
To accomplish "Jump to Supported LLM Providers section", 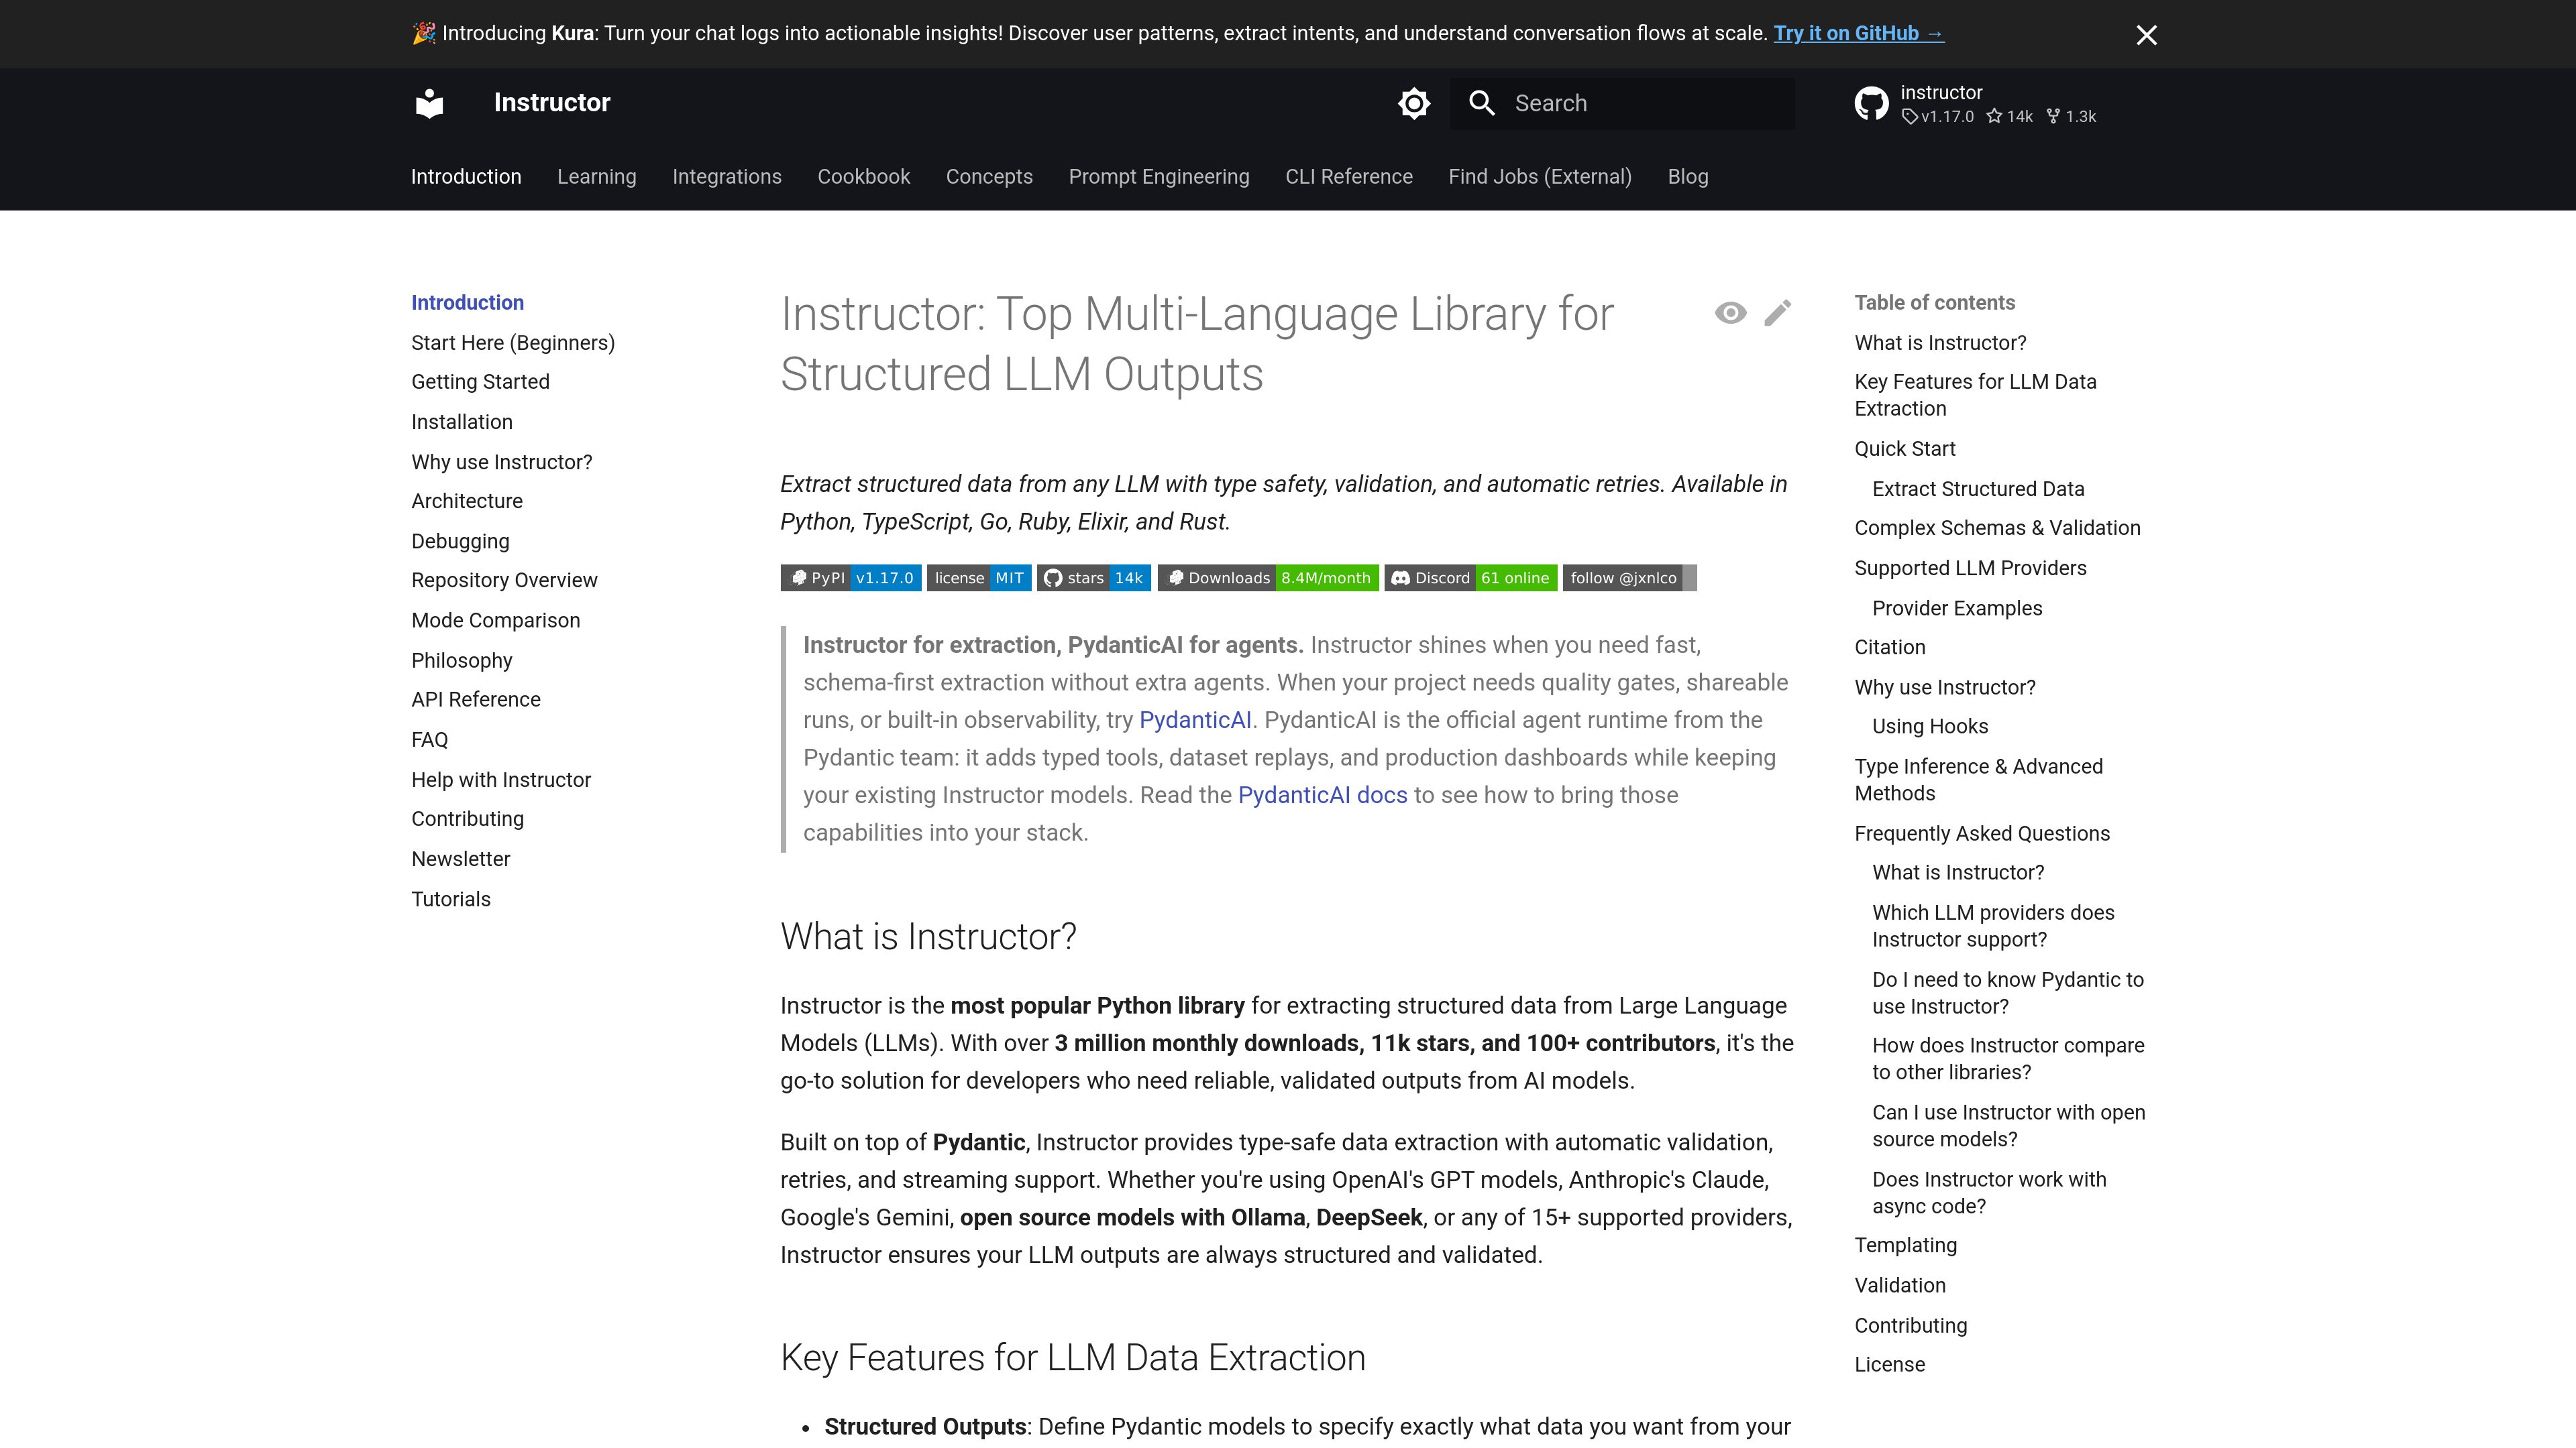I will pos(1970,568).
